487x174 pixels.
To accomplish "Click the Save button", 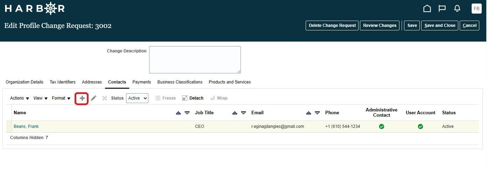I will (412, 26).
